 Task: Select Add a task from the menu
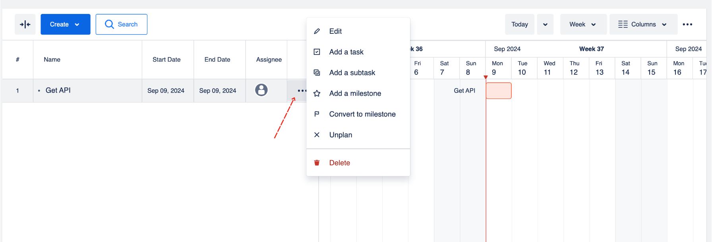(346, 52)
